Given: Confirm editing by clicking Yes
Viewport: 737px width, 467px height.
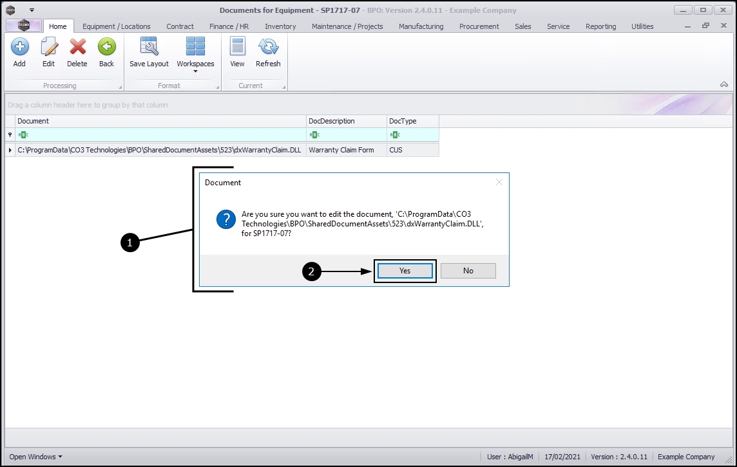Looking at the screenshot, I should pos(405,271).
